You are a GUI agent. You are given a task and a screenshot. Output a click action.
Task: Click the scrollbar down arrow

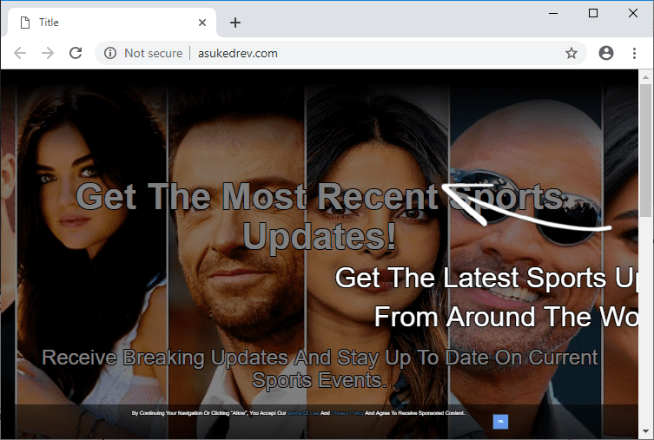click(645, 430)
